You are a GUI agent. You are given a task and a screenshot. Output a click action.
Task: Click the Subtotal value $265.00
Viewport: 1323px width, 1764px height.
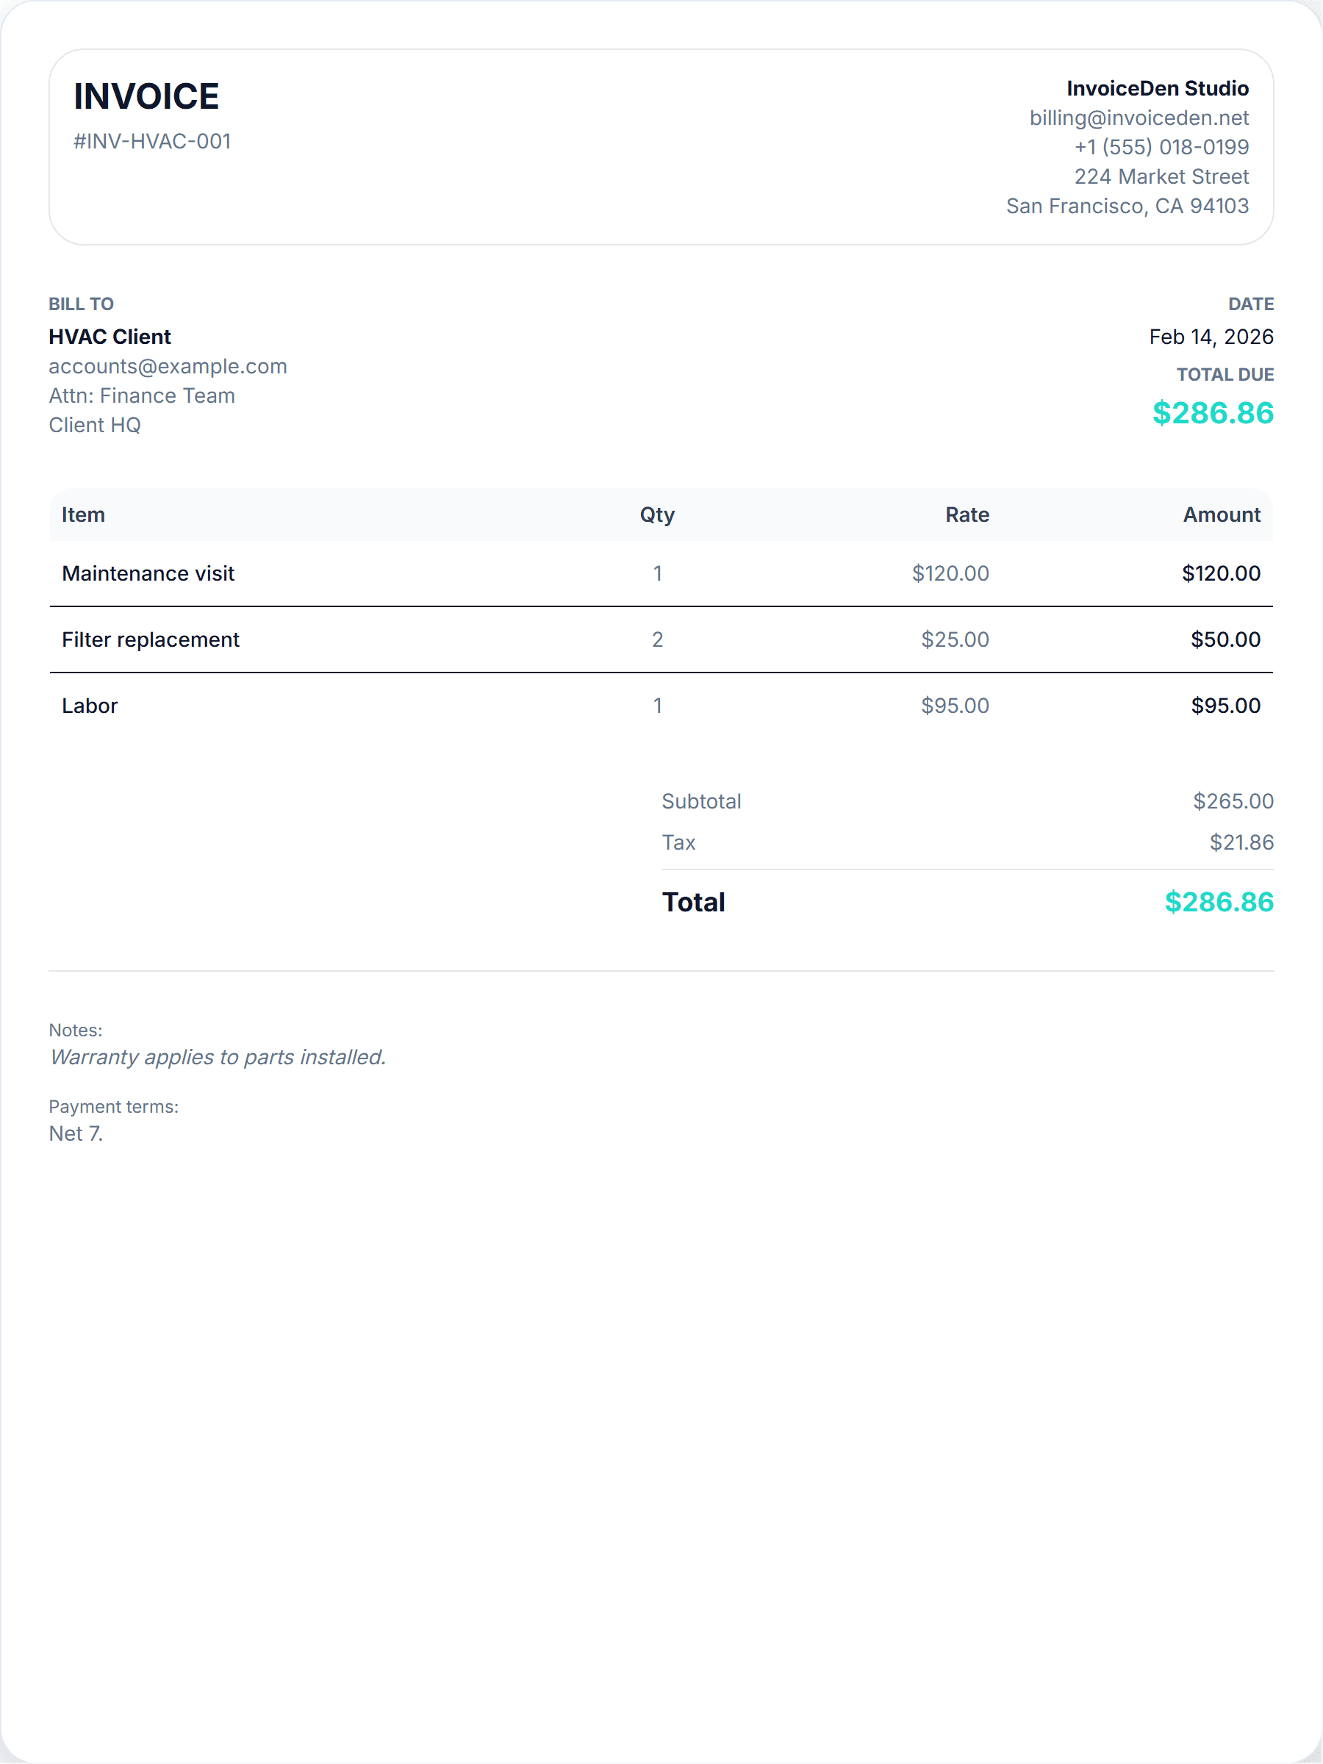(1232, 800)
